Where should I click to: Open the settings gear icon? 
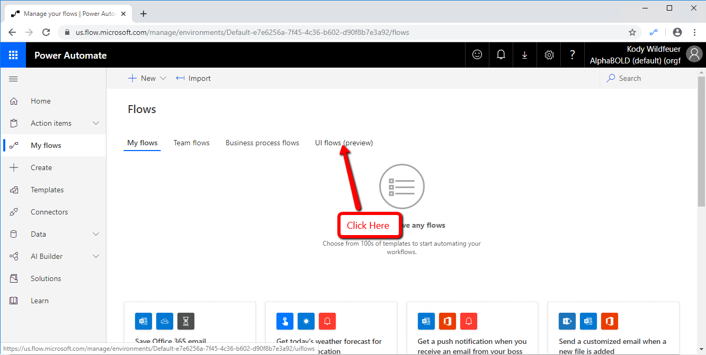(549, 55)
